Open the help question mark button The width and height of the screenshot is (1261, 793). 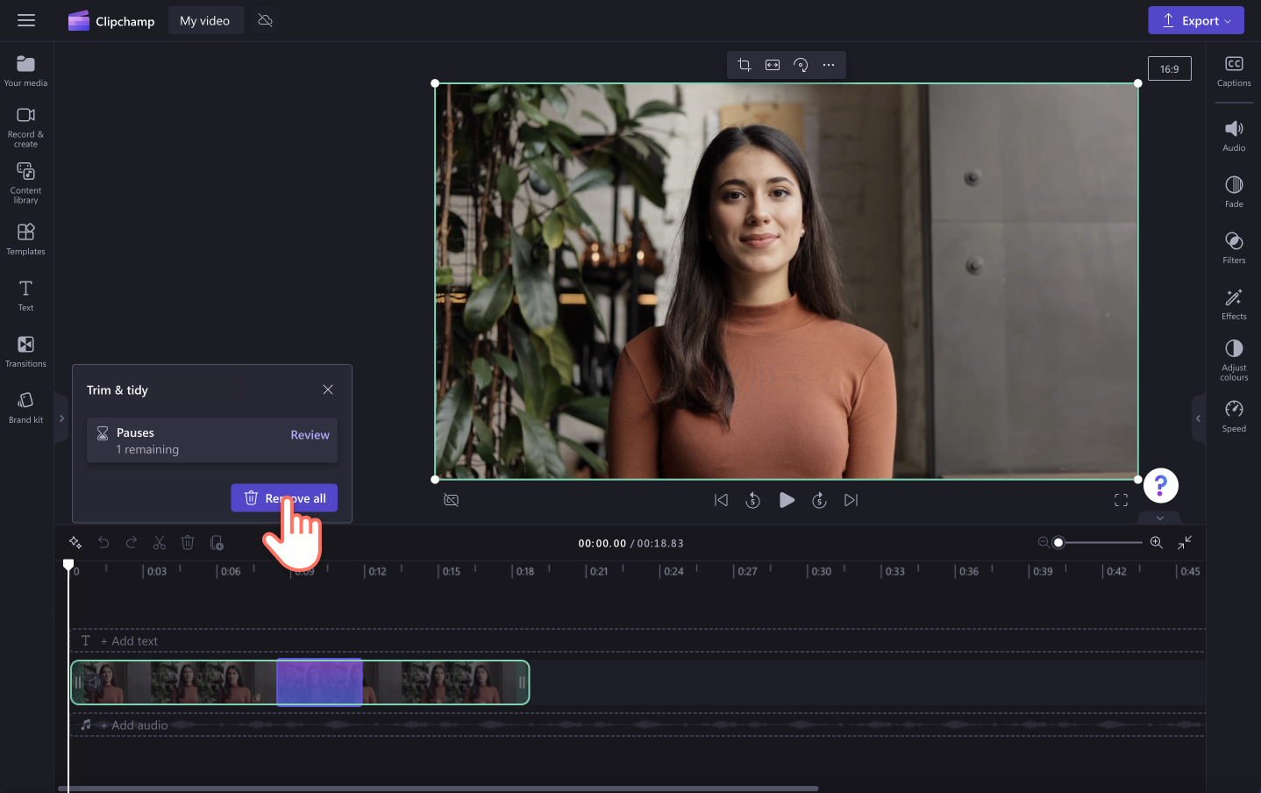[x=1161, y=485]
